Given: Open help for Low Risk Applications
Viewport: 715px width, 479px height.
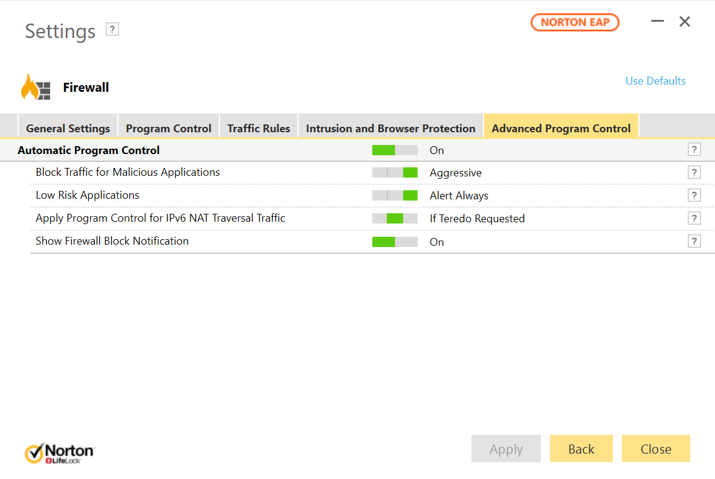Looking at the screenshot, I should tap(694, 196).
